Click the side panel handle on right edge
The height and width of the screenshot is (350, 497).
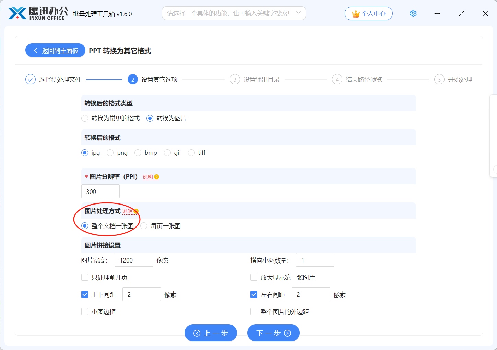[x=494, y=136]
